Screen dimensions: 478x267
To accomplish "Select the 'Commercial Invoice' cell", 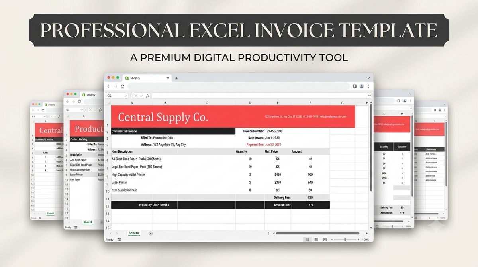I will [x=173, y=131].
